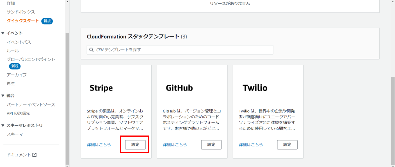The height and width of the screenshot is (167, 395).
Task: Collapse the イベント section
Action: pyautogui.click(x=3, y=33)
